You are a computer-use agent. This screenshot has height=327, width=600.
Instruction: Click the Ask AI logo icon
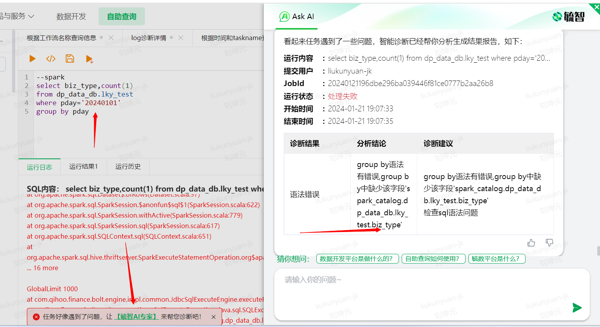click(284, 16)
